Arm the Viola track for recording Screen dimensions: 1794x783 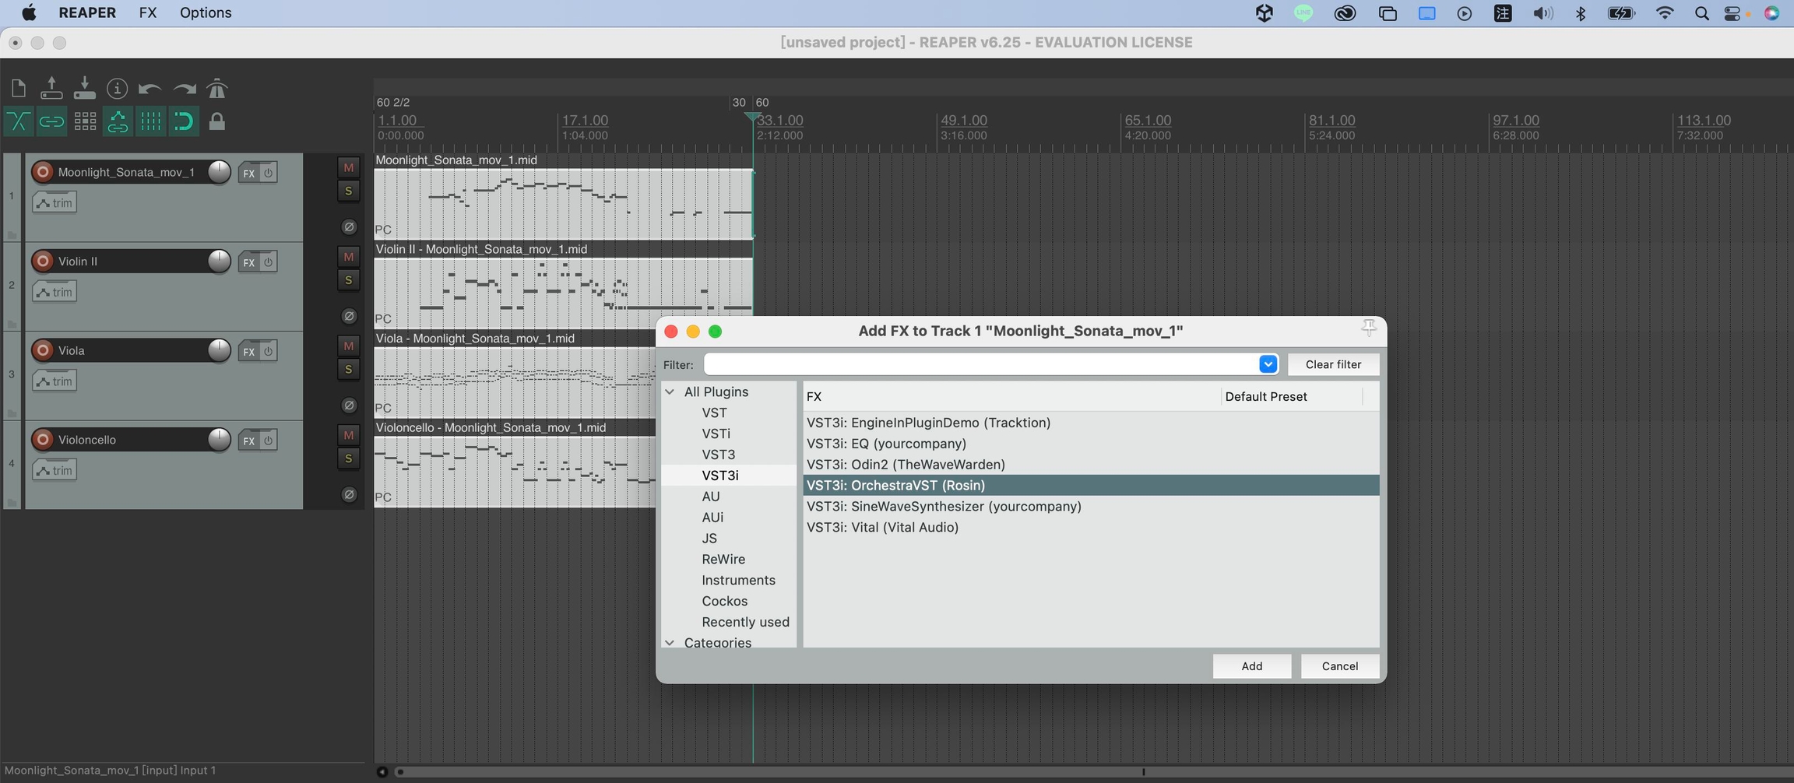43,351
